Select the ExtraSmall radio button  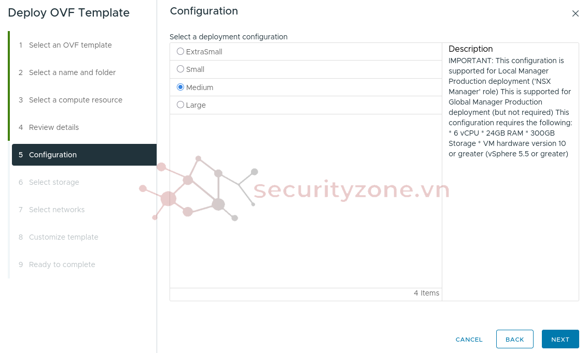180,52
